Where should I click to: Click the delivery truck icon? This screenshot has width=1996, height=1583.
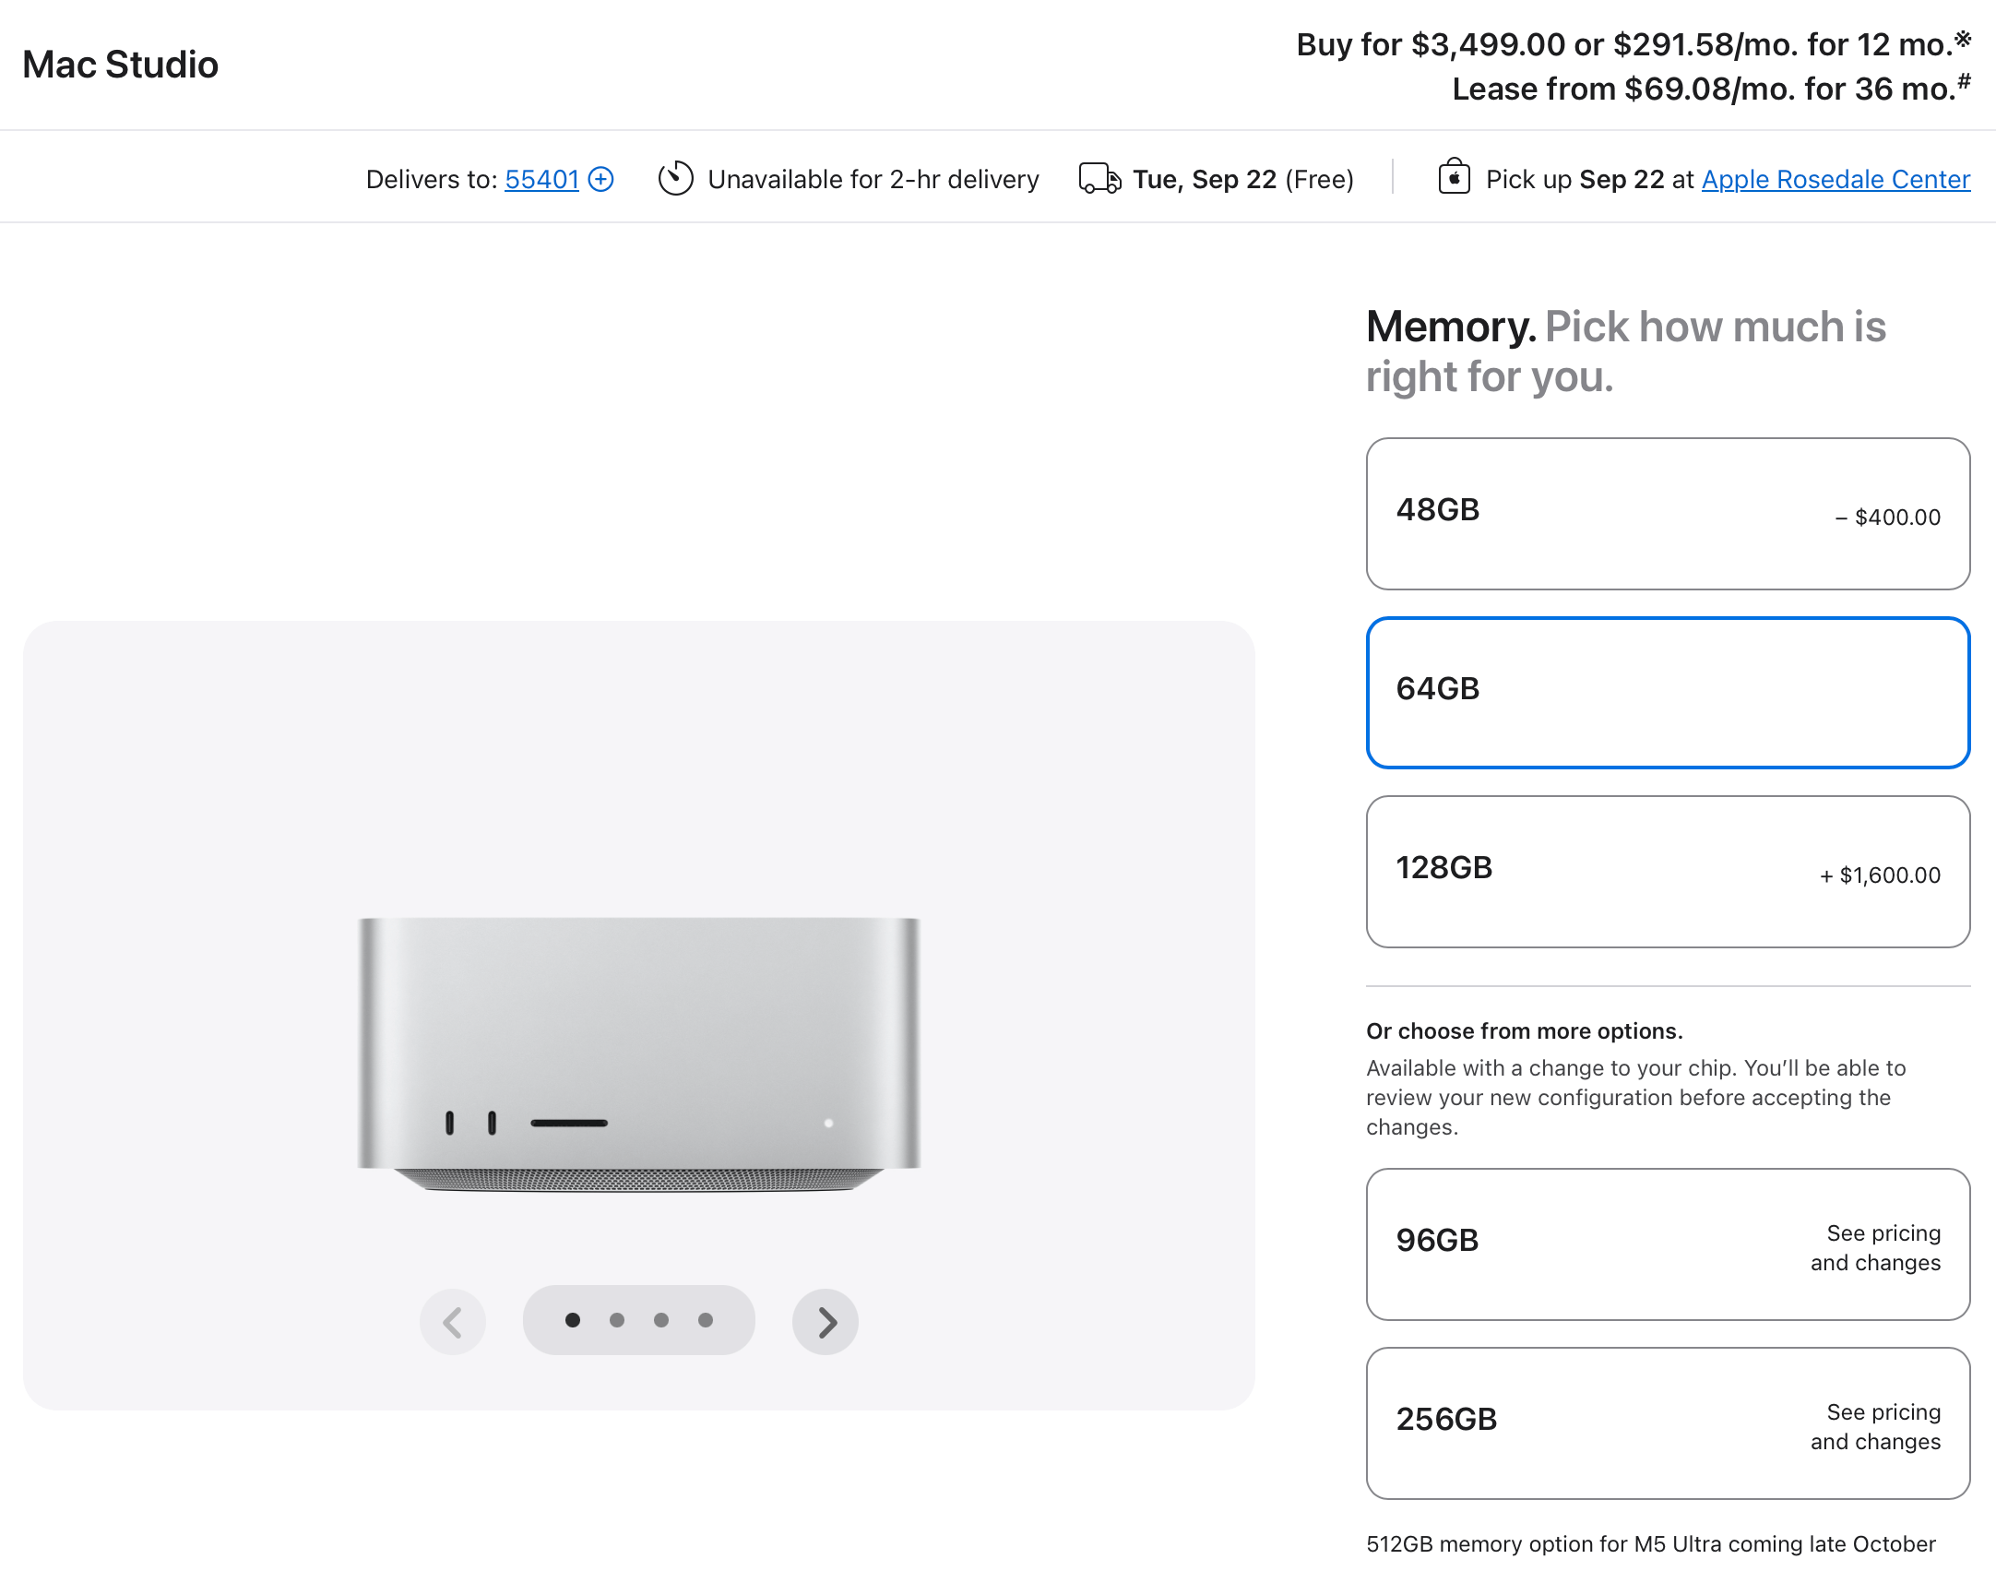click(1099, 179)
